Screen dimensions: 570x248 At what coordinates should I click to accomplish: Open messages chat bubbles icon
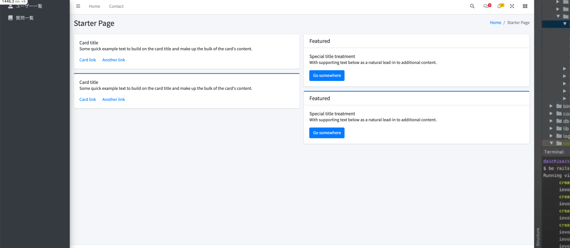(486, 6)
